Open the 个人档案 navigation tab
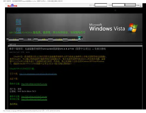Image resolution: width=146 pixels, height=113 pixels. [x=59, y=39]
